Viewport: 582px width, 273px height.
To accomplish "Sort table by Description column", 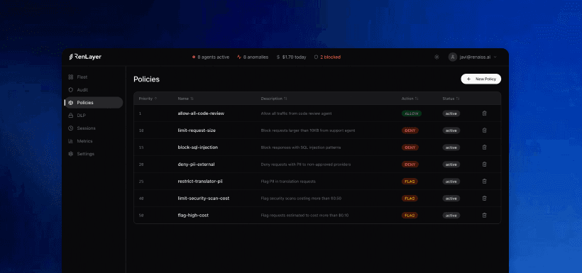I will [274, 99].
